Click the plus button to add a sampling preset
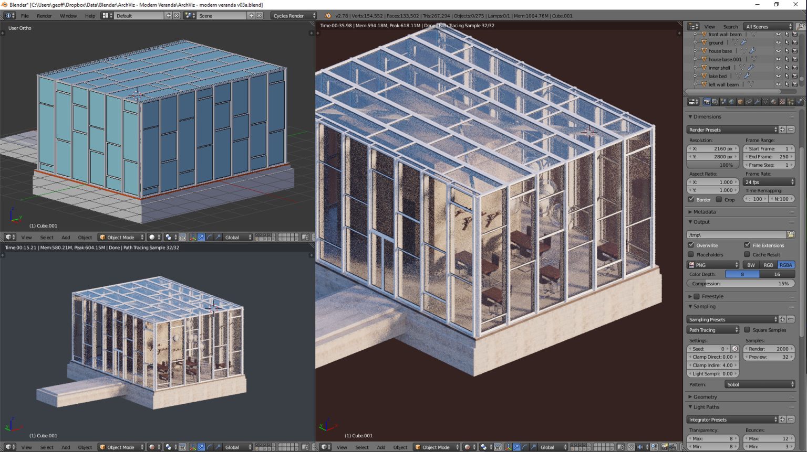 tap(782, 319)
